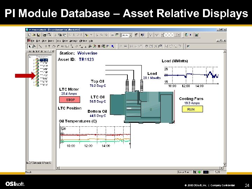Select the second transformer in the tree
Screen dimensions: 252x189
tap(44, 63)
